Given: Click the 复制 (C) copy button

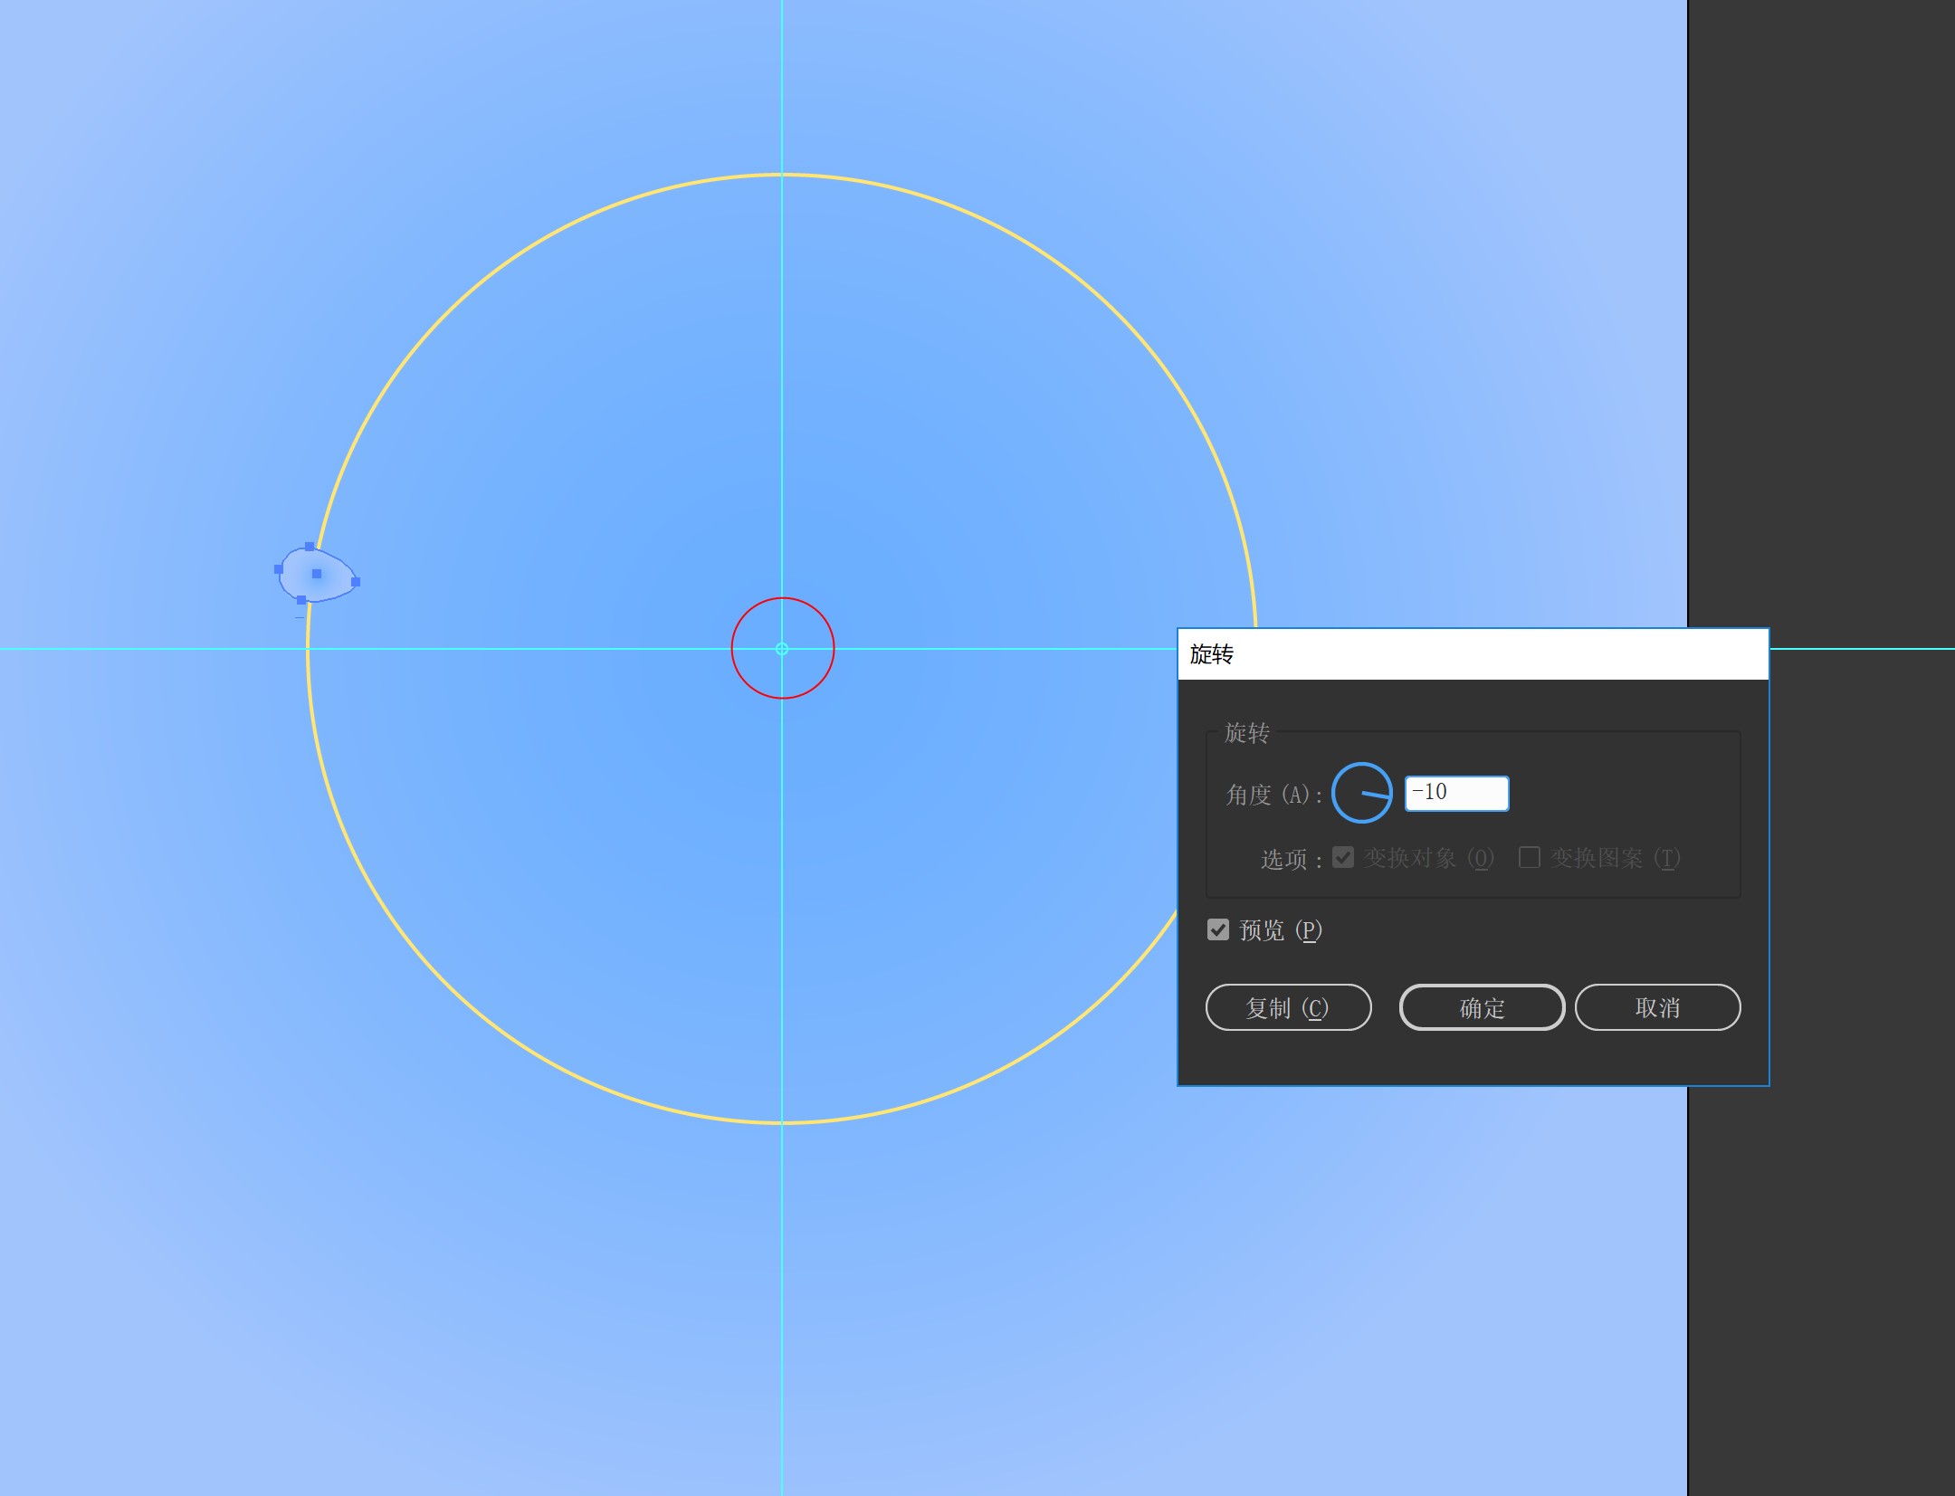Looking at the screenshot, I should (1288, 1007).
